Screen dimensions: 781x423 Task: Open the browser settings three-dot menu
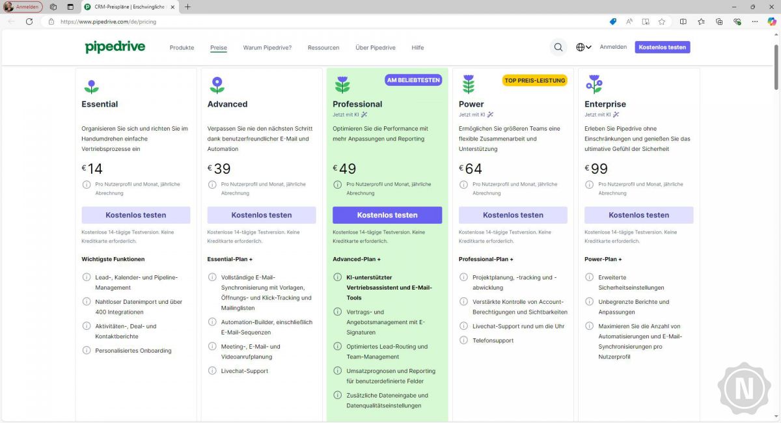[x=756, y=21]
